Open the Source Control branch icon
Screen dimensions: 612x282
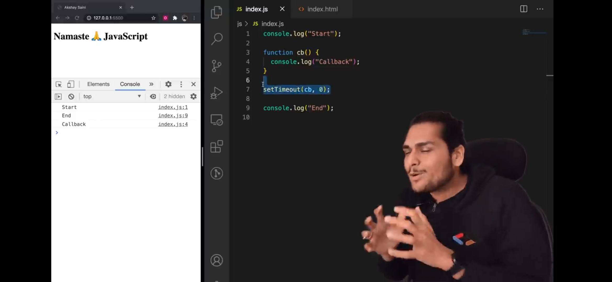click(x=217, y=66)
